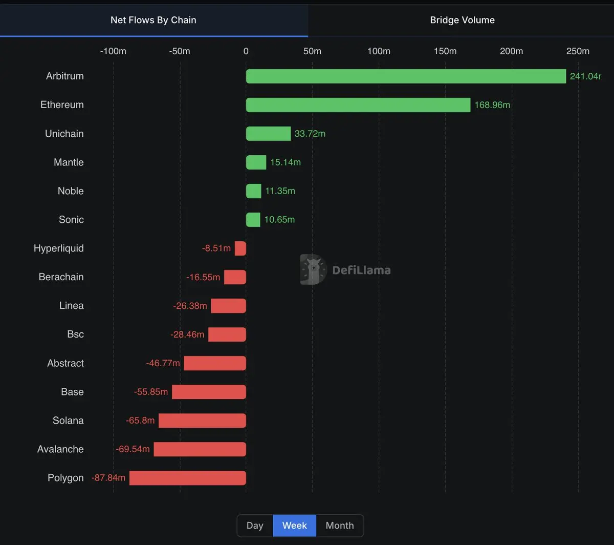Click the -8.51m value label
The image size is (614, 545).
coord(216,248)
